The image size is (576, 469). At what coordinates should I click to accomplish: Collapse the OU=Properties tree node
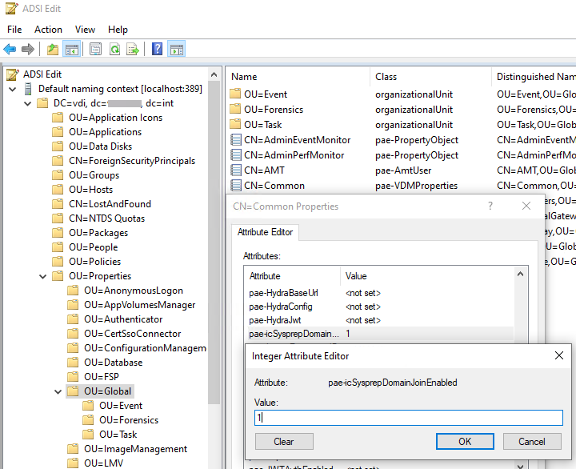click(43, 276)
